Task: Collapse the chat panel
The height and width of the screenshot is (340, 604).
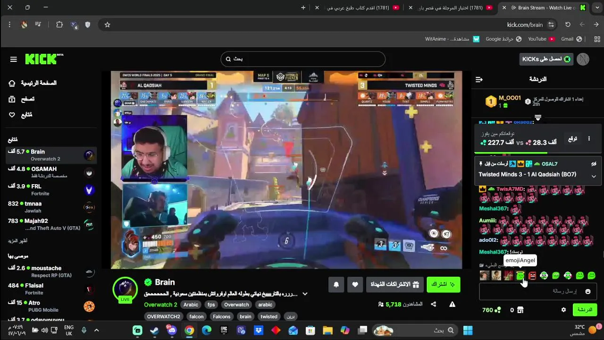Action: click(479, 79)
